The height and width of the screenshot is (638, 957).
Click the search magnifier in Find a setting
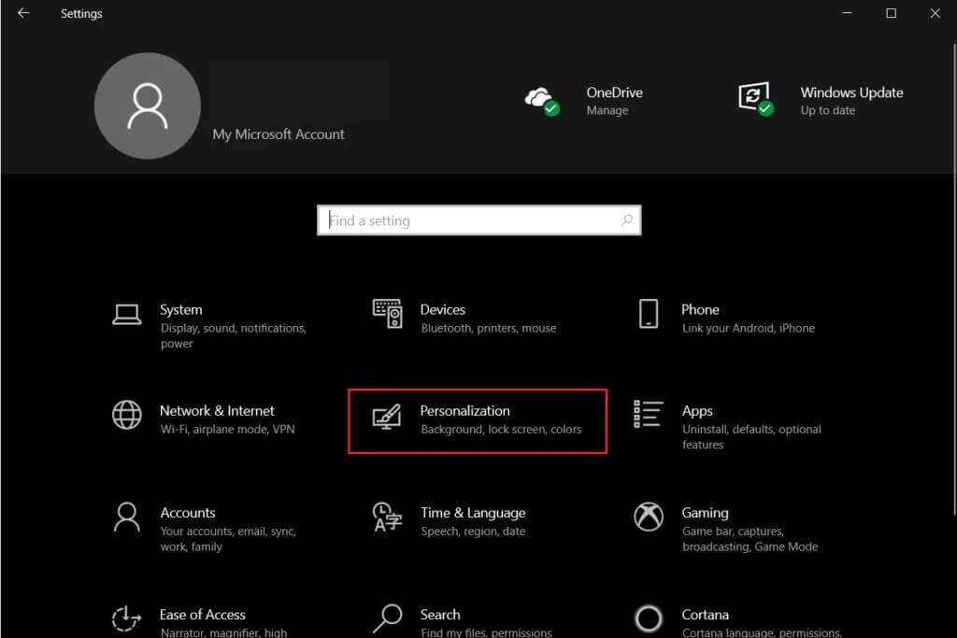coord(627,220)
